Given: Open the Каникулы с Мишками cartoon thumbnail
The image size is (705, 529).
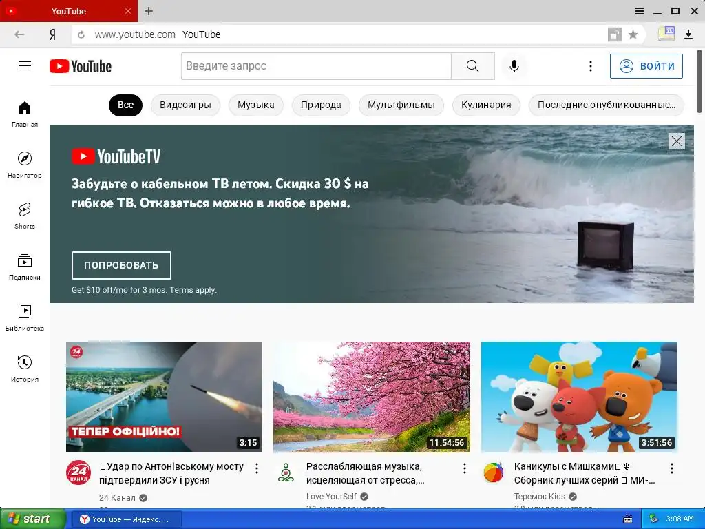Looking at the screenshot, I should click(579, 397).
